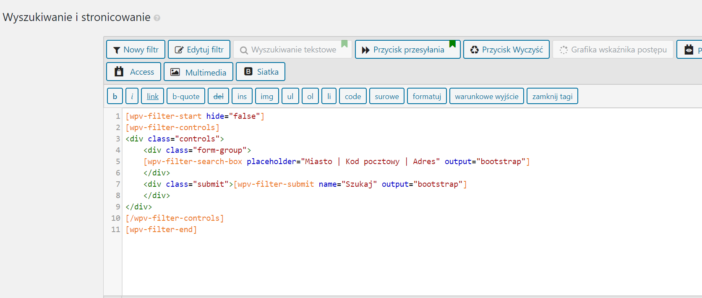
Task: Click line number 10 in the gutter
Action: tap(115, 218)
